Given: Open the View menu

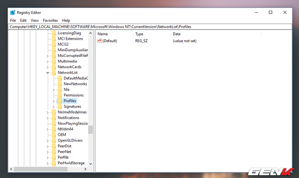Looking at the screenshot, I should pyautogui.click(x=35, y=21).
